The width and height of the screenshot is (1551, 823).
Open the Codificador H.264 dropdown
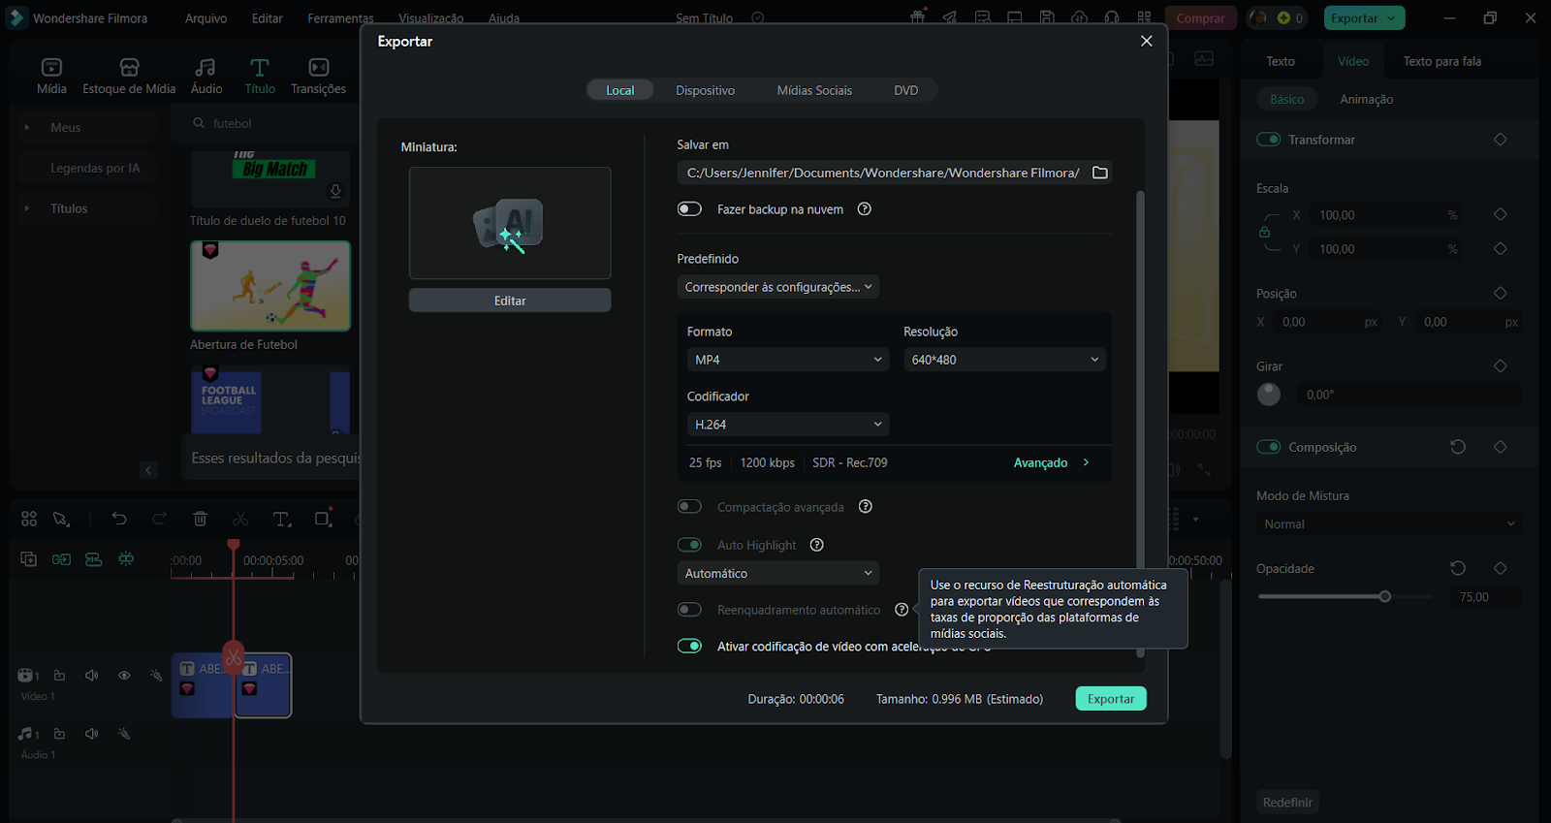[x=788, y=425]
